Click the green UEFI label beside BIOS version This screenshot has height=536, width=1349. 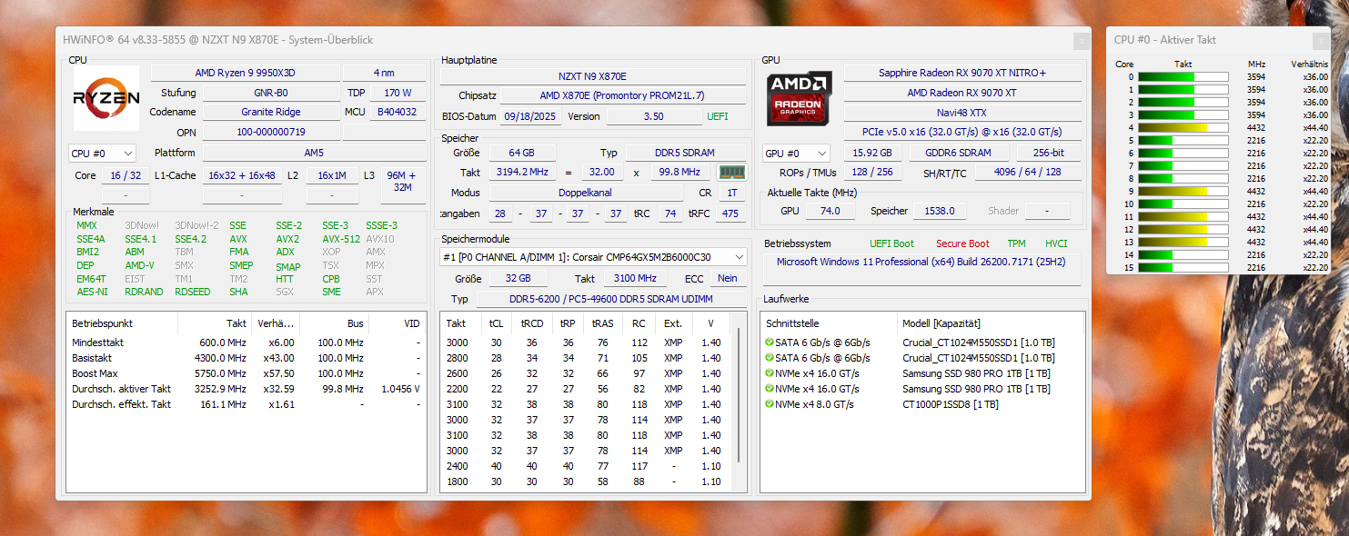pos(718,116)
